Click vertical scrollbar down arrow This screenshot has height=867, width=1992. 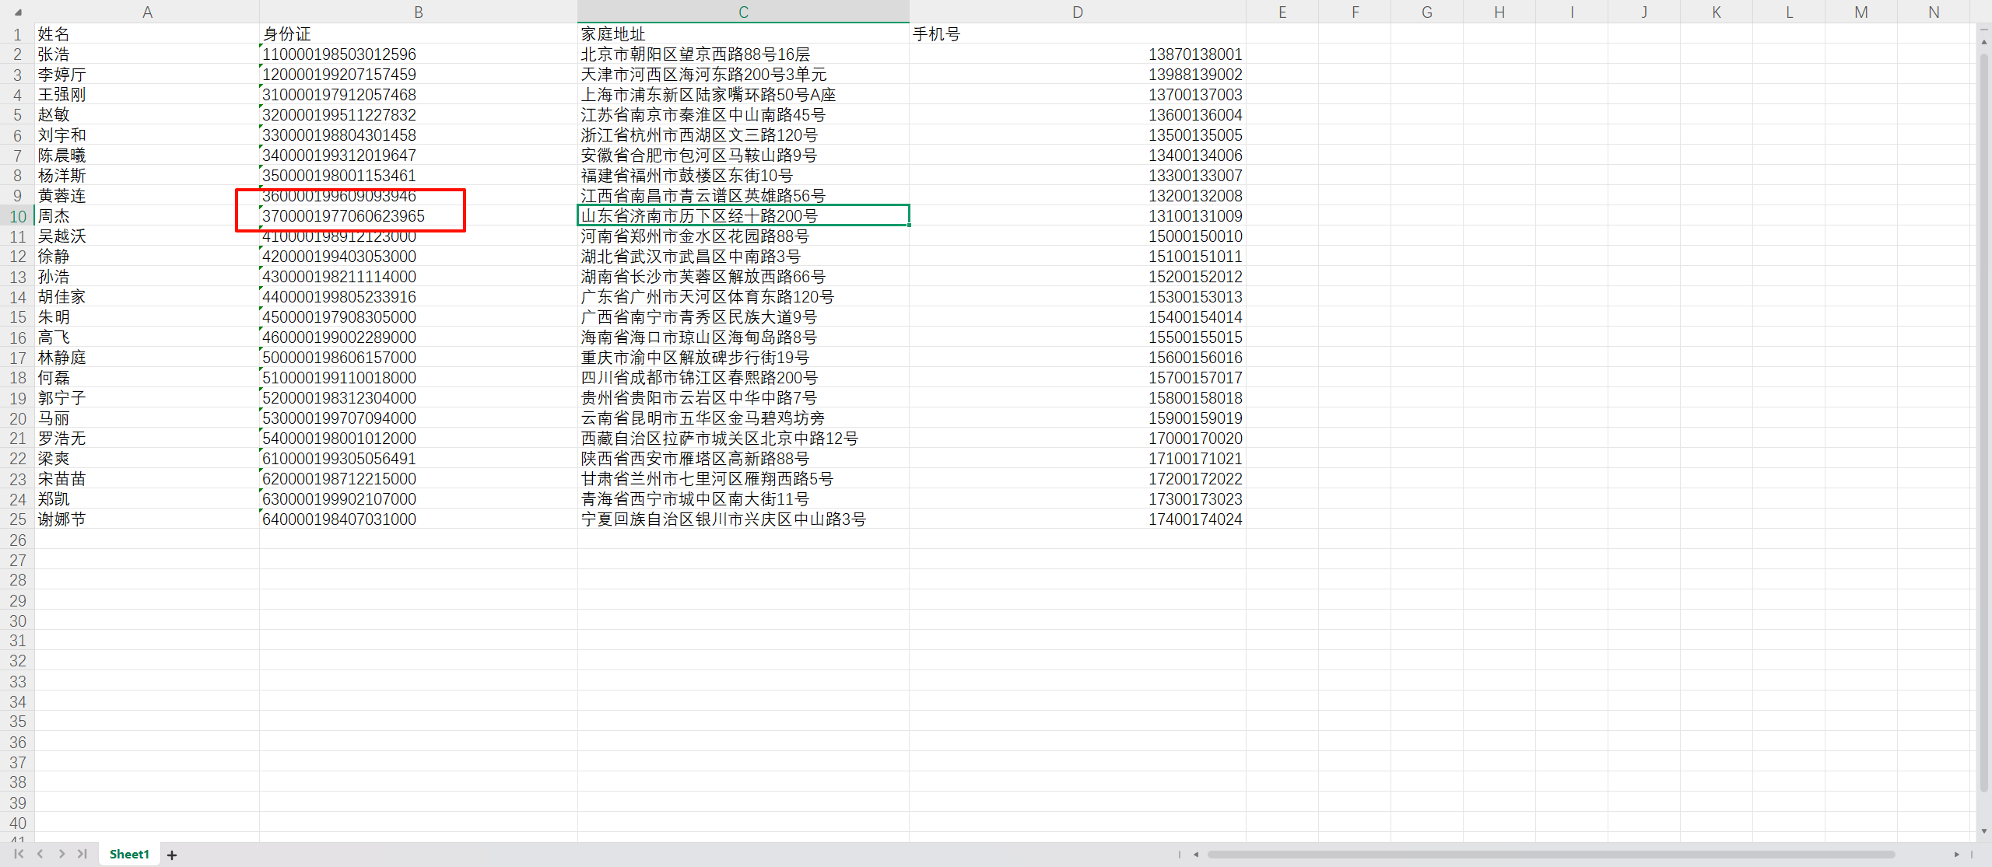[x=1984, y=831]
